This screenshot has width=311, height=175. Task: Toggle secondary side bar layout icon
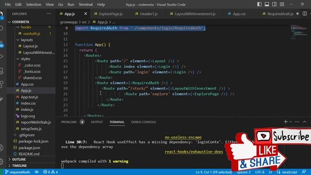(x=274, y=4)
